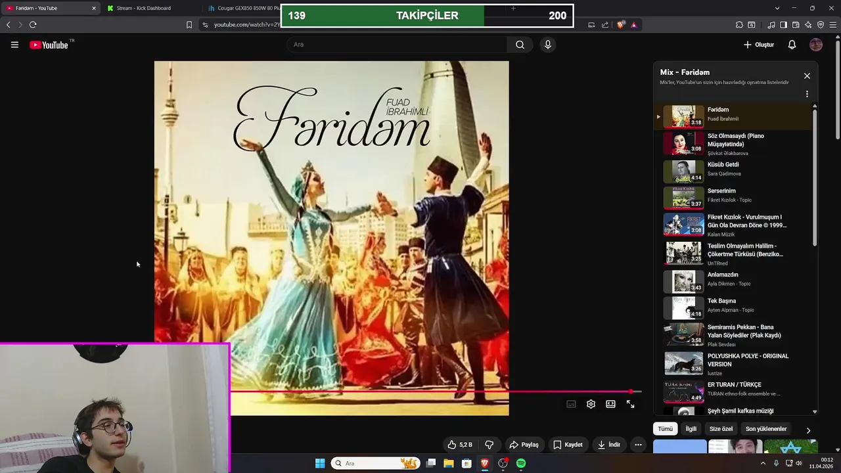Show more filter chips with right arrow
841x473 pixels.
(808, 430)
